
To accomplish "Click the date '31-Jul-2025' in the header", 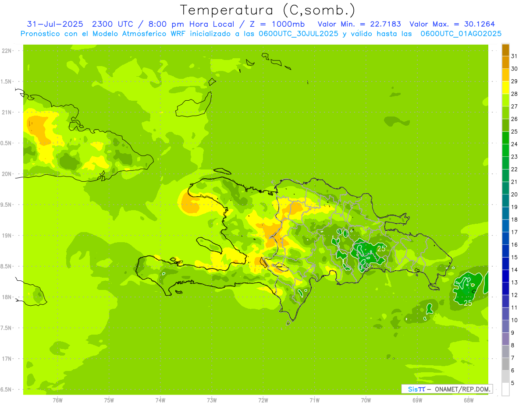I will 55,24.
